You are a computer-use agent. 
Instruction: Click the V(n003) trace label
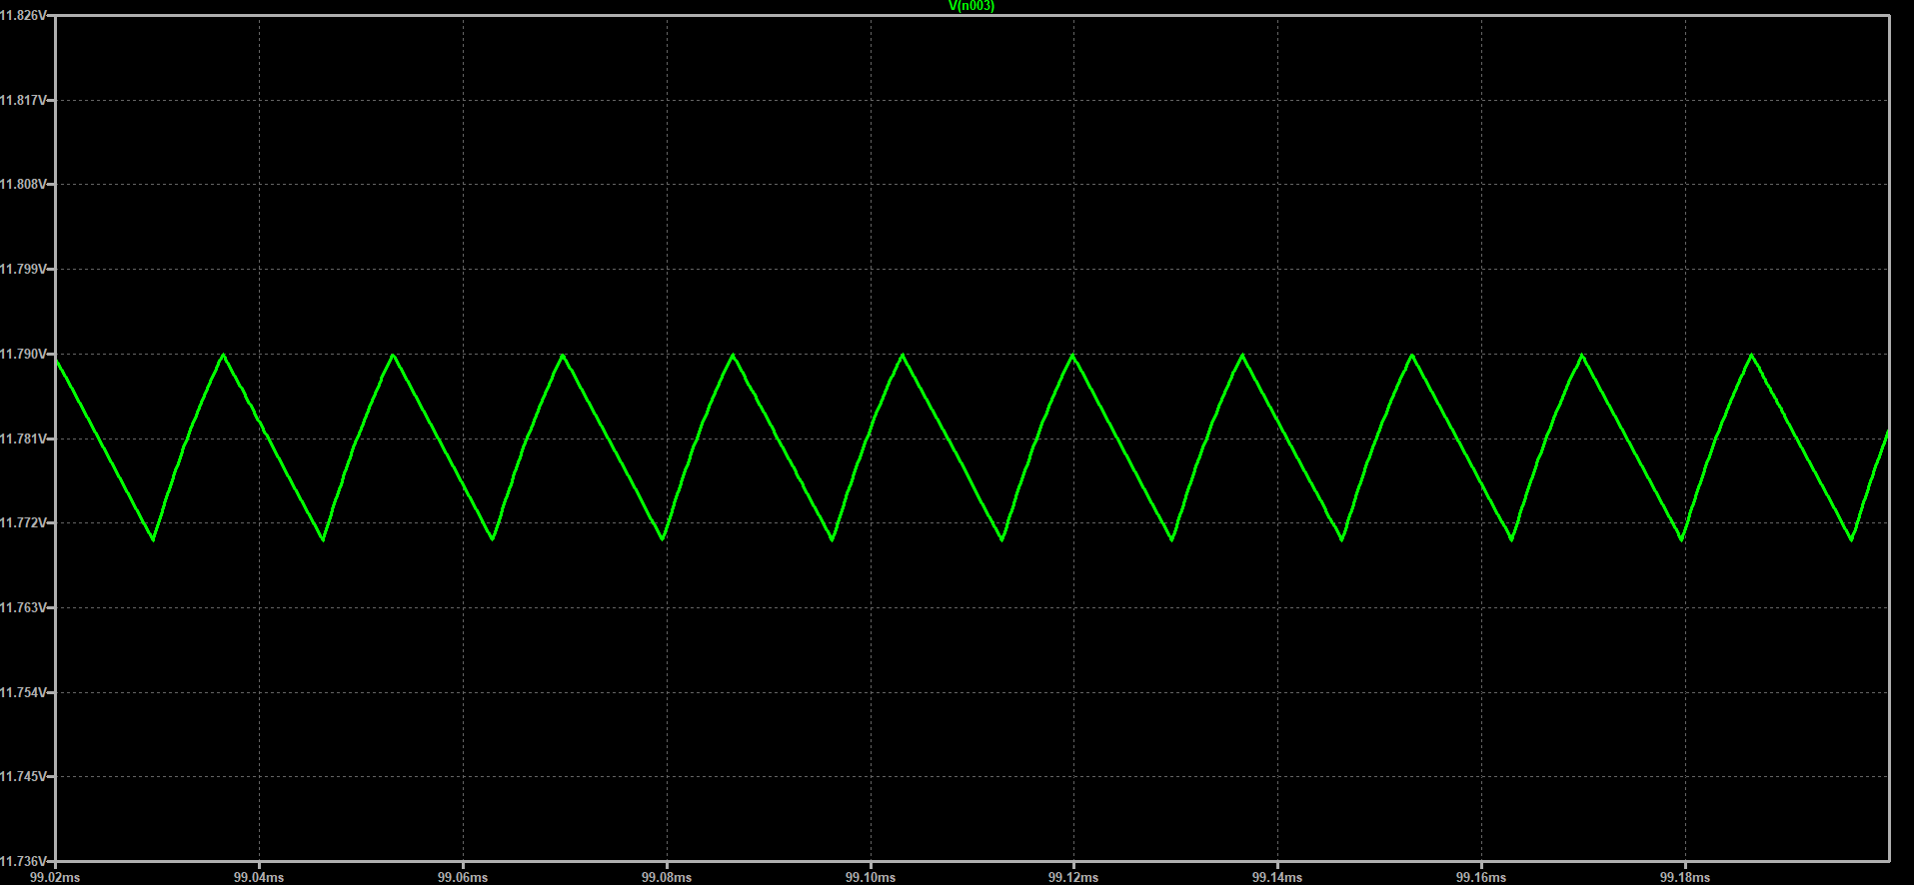click(x=970, y=6)
